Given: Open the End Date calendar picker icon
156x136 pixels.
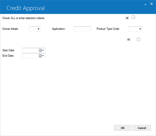Looking at the screenshot, I should (41, 56).
